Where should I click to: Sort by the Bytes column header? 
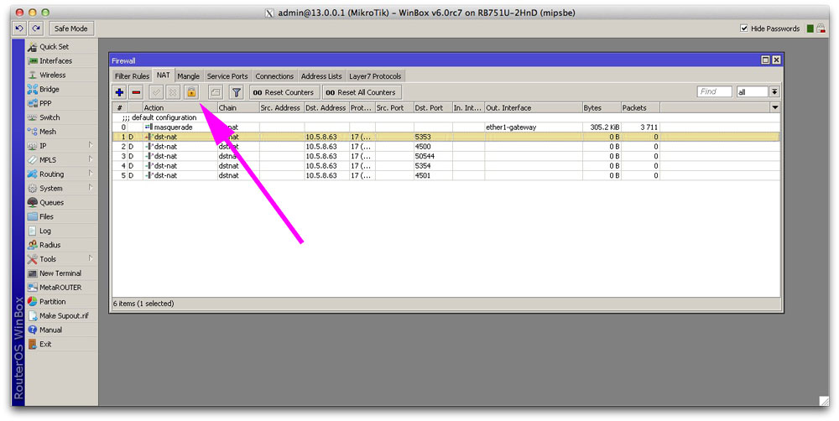pyautogui.click(x=602, y=107)
